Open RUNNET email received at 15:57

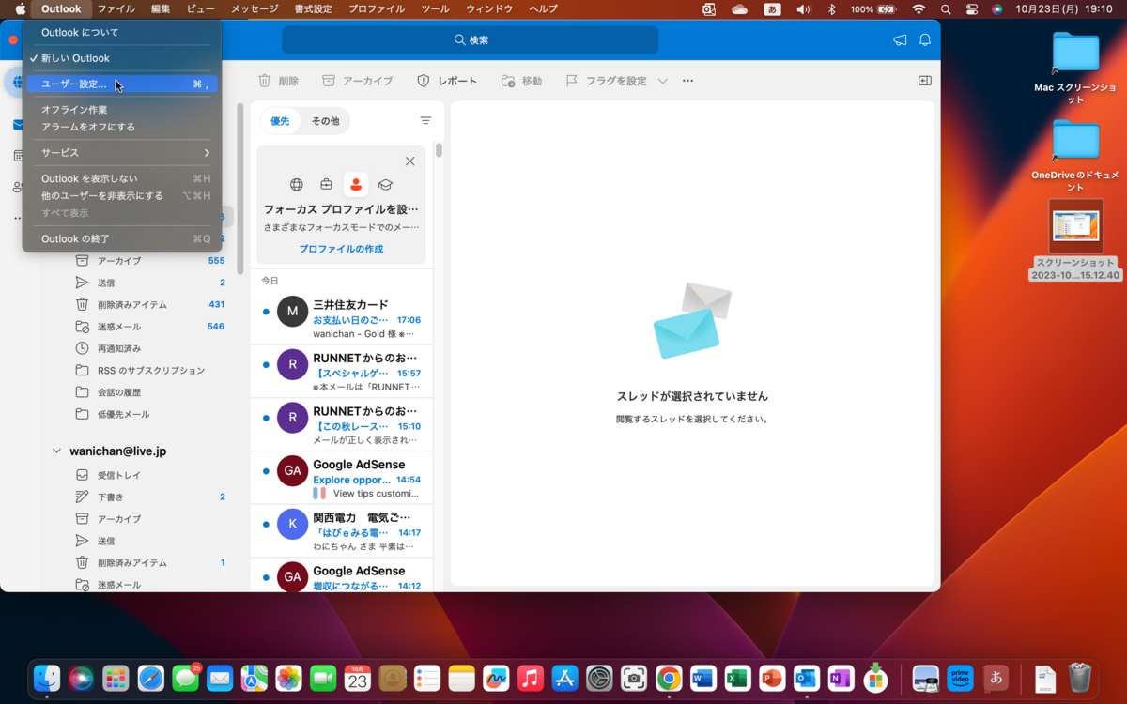tap(341, 371)
